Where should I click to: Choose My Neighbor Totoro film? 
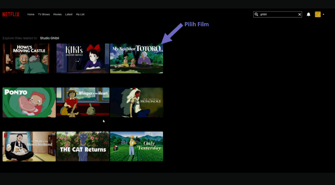pyautogui.click(x=137, y=58)
